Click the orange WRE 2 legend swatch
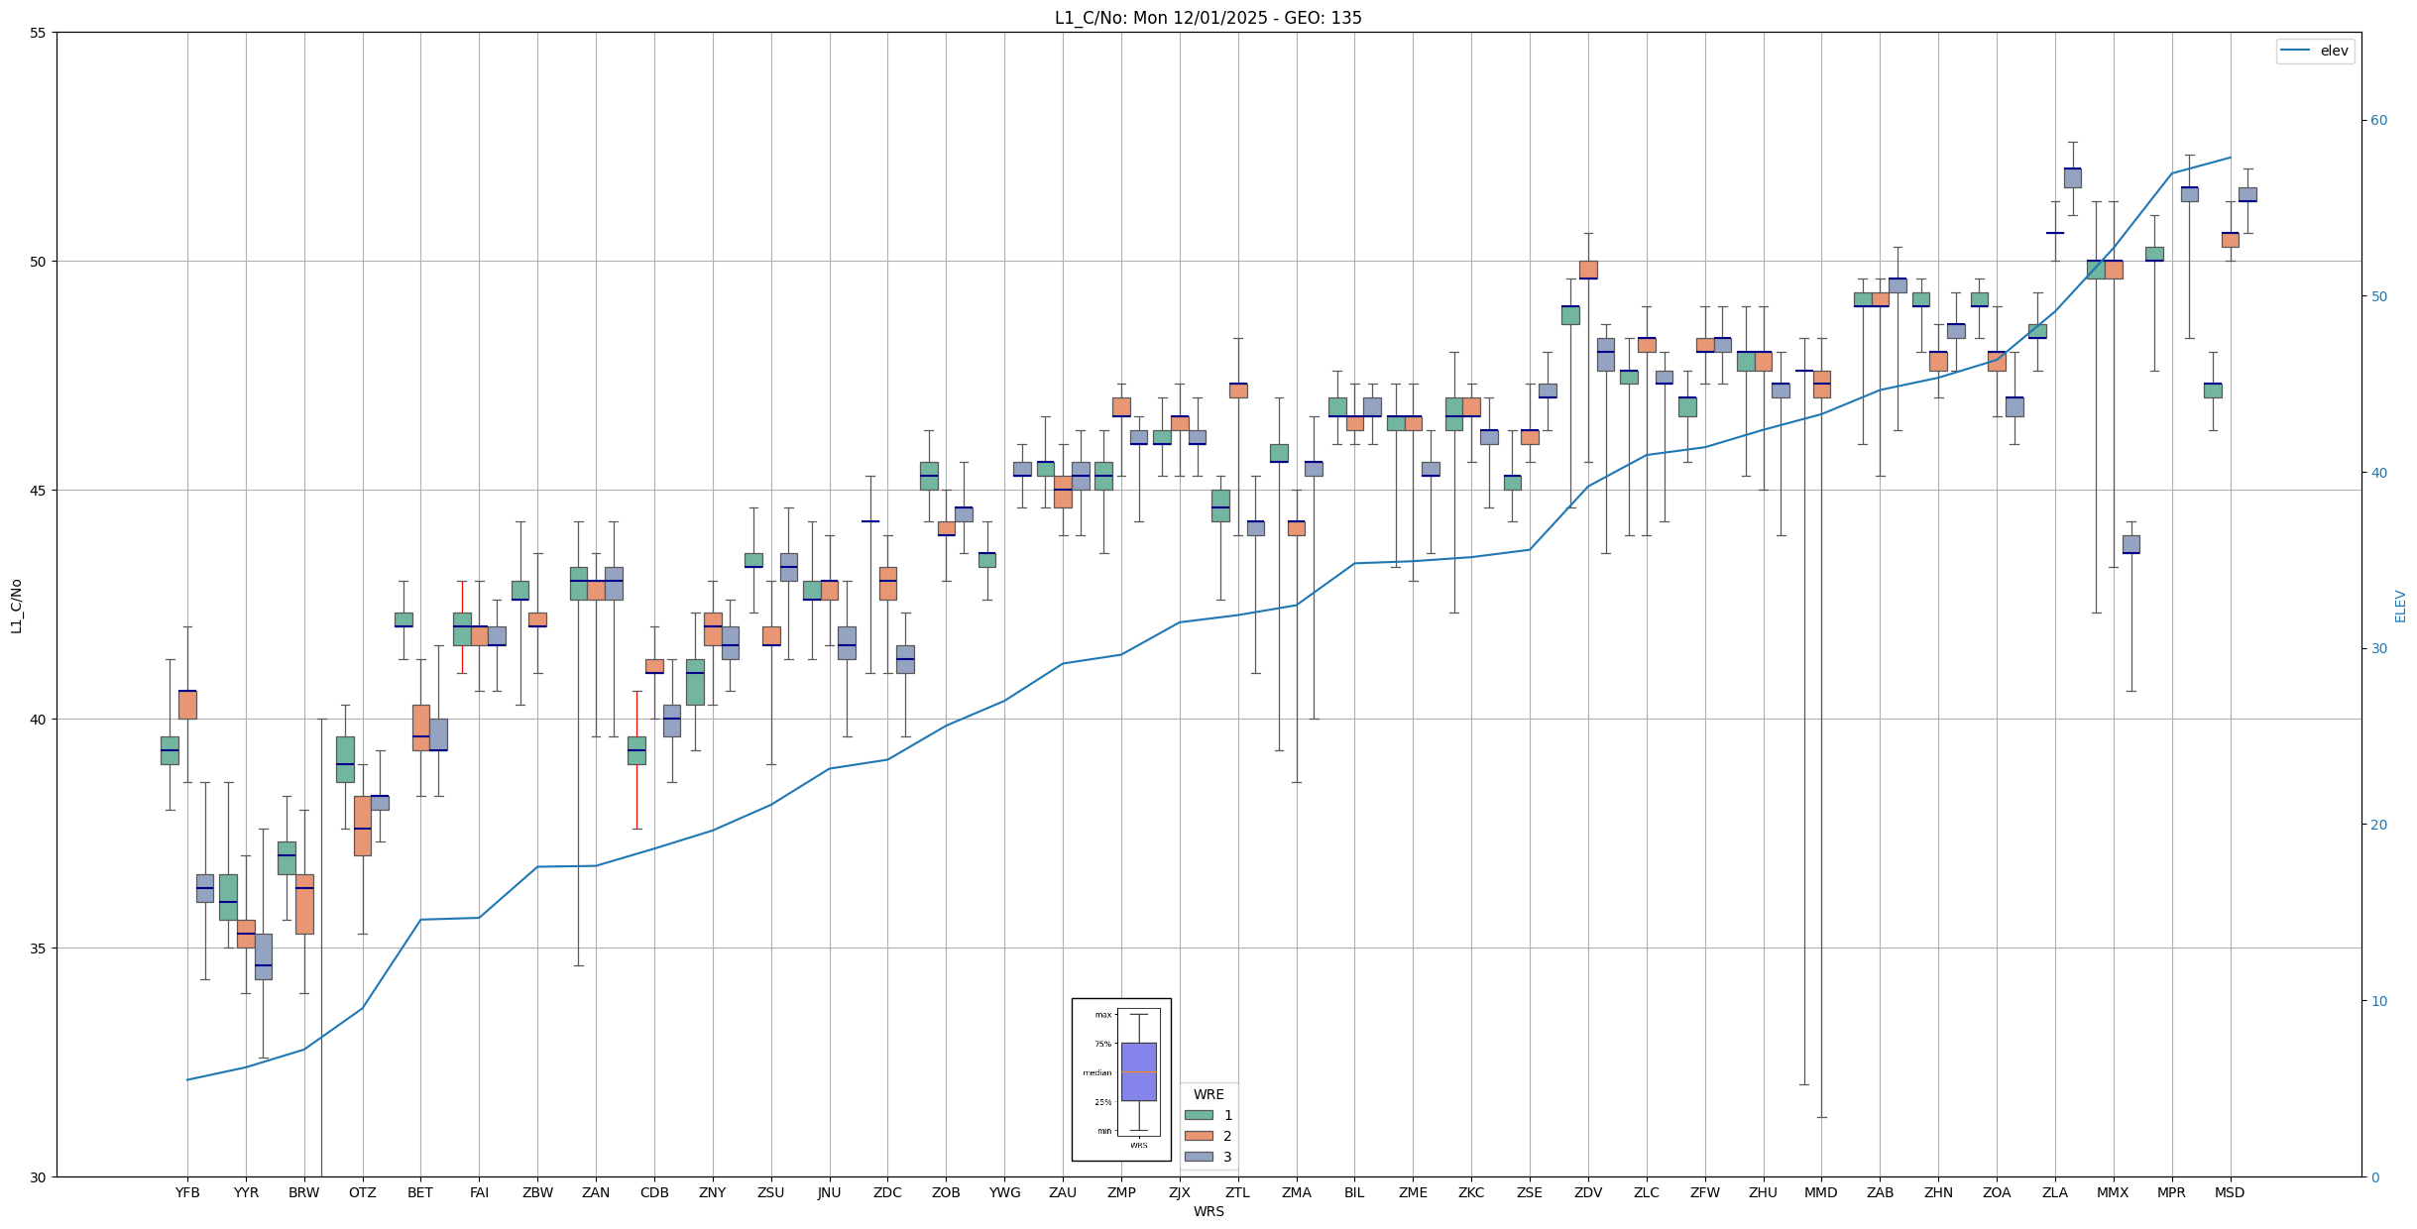Viewport: 2417px width, 1229px height. 1198,1136
